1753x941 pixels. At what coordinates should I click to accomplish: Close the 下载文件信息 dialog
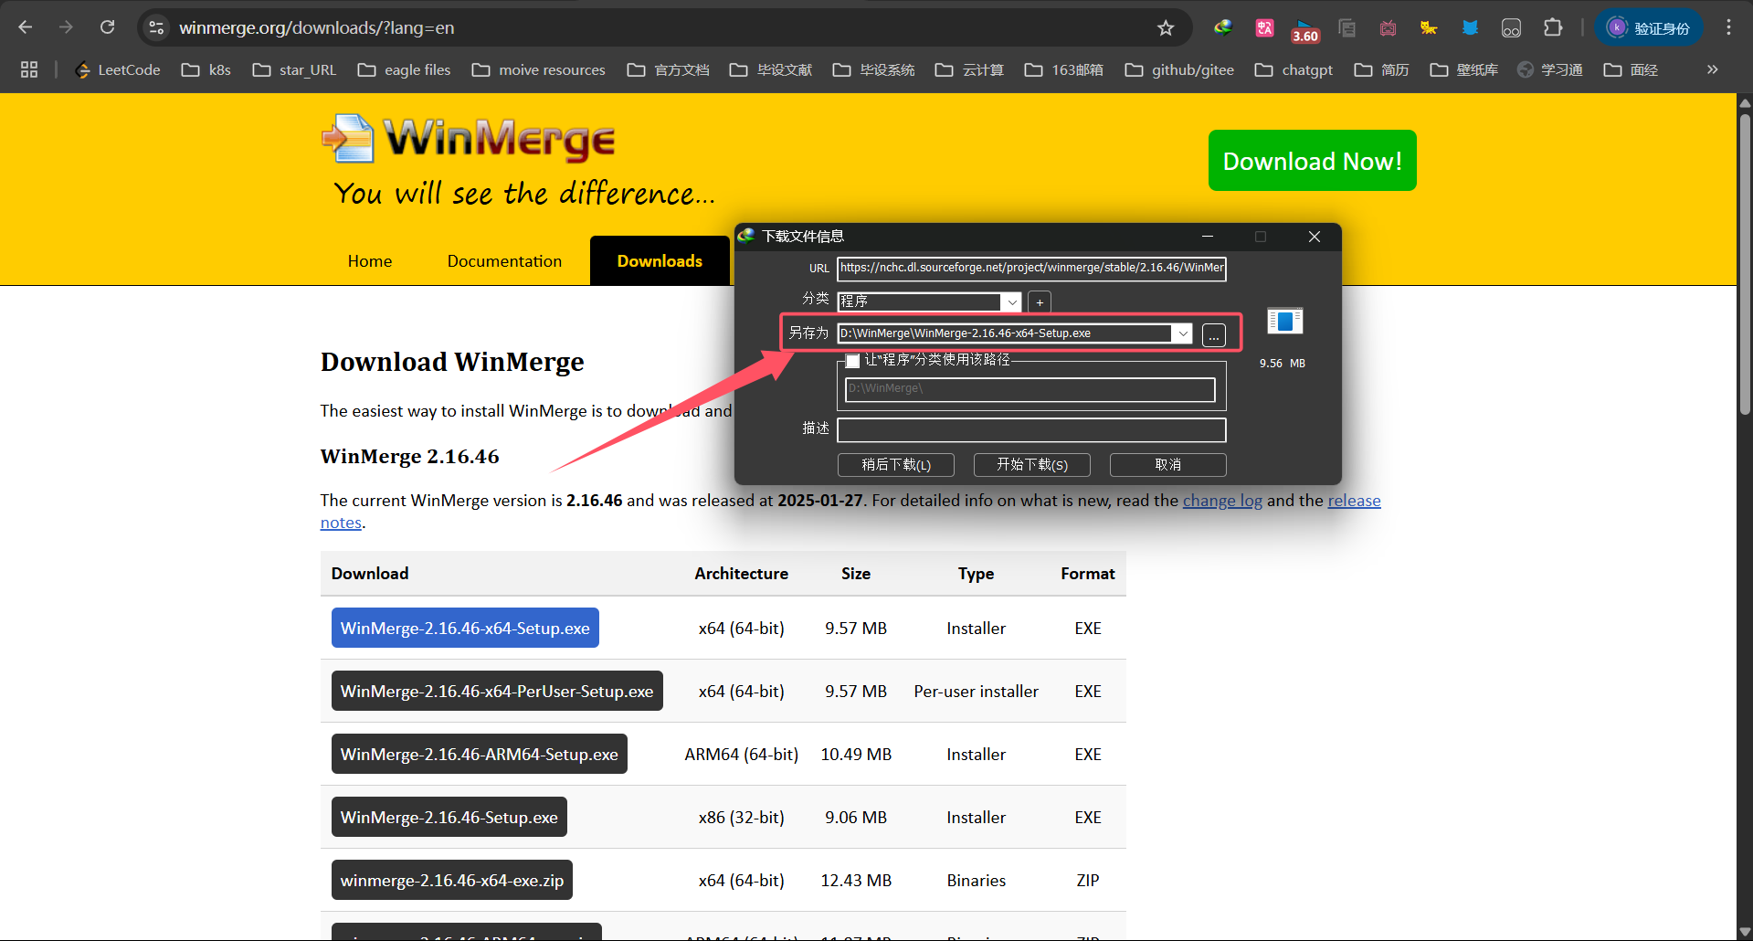coord(1315,237)
